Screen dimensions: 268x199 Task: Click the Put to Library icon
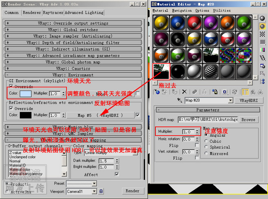point(215,92)
